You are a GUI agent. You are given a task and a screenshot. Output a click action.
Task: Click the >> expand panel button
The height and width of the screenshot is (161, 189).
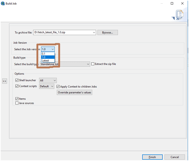tap(5, 81)
